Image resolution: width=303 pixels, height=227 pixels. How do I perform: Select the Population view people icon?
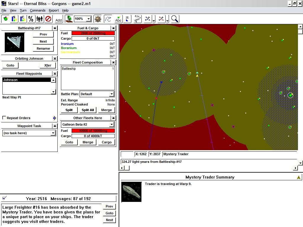(x=40, y=19)
